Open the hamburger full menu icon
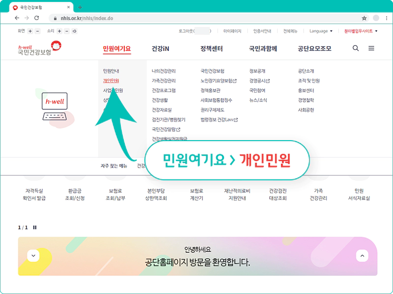 coord(371,48)
